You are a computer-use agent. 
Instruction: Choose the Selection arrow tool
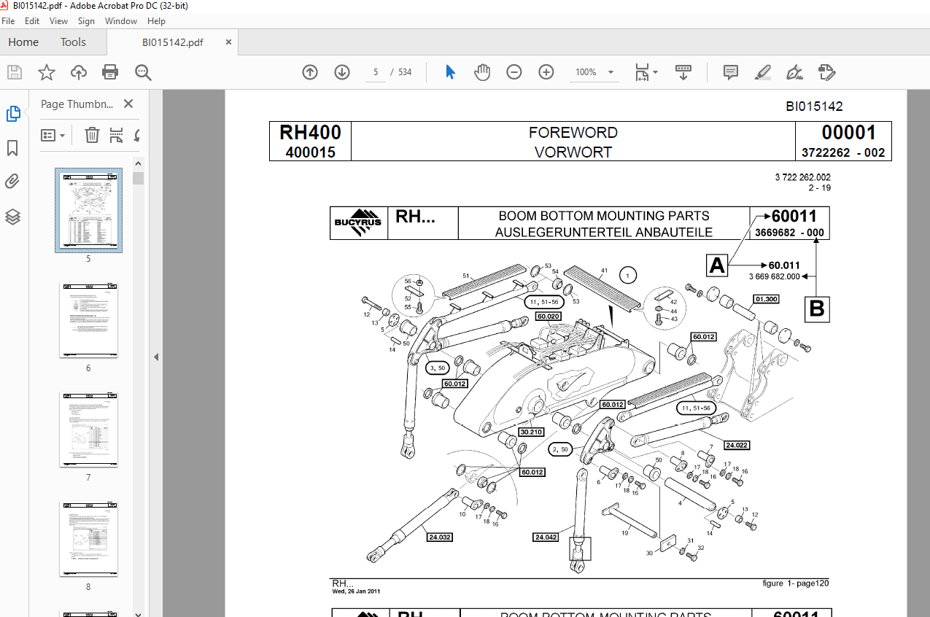click(450, 72)
